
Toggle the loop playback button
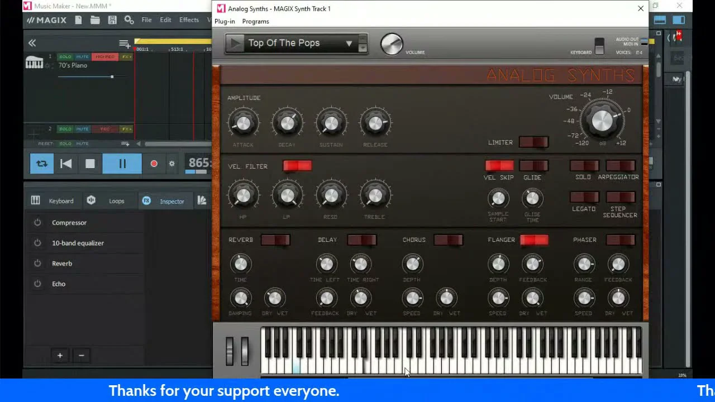click(42, 164)
